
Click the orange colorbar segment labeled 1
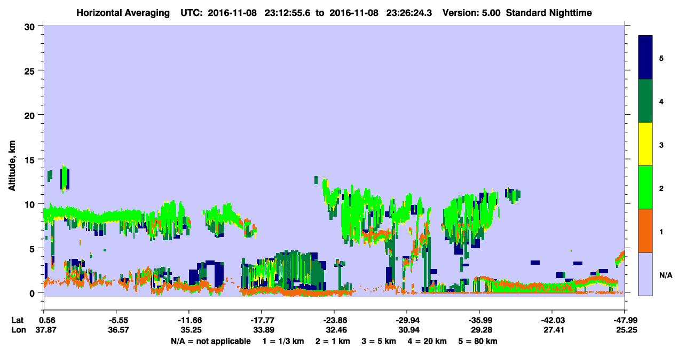[x=645, y=231]
